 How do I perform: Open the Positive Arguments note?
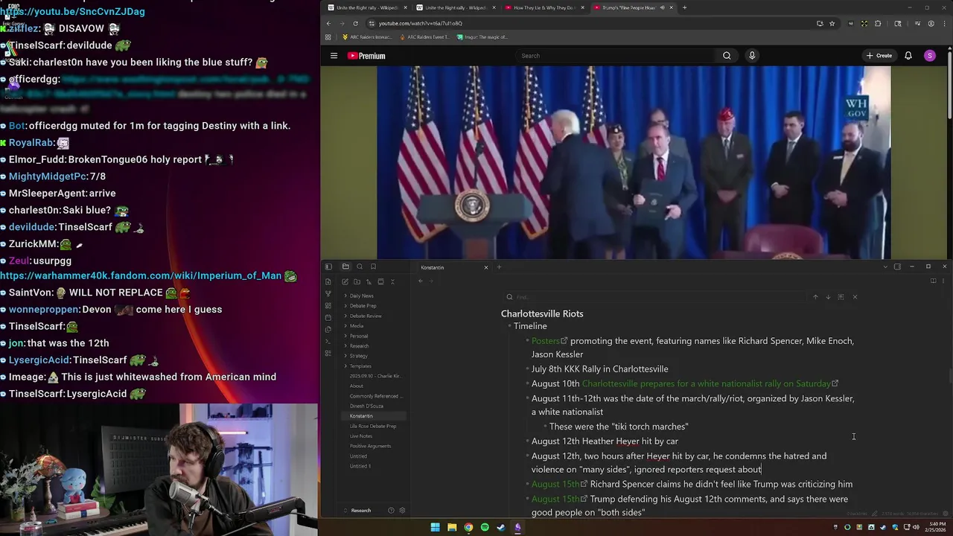pyautogui.click(x=370, y=446)
